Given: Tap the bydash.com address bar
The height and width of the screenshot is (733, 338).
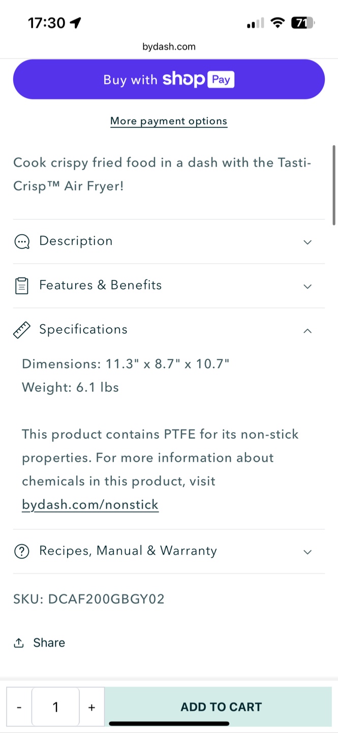Looking at the screenshot, I should [x=169, y=47].
